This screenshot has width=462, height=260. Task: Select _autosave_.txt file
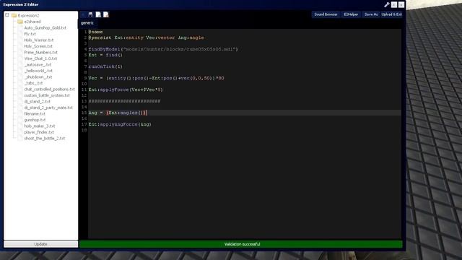38,64
